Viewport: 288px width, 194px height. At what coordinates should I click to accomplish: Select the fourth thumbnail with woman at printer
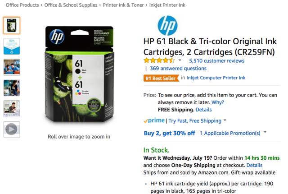tap(12, 88)
